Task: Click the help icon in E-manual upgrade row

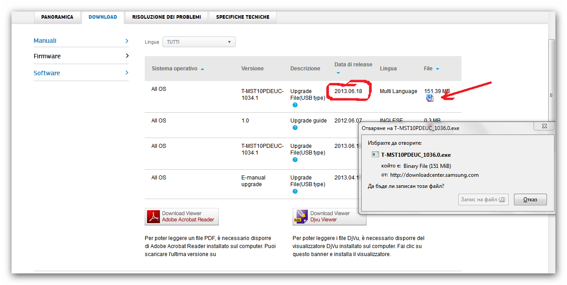Action: (295, 191)
